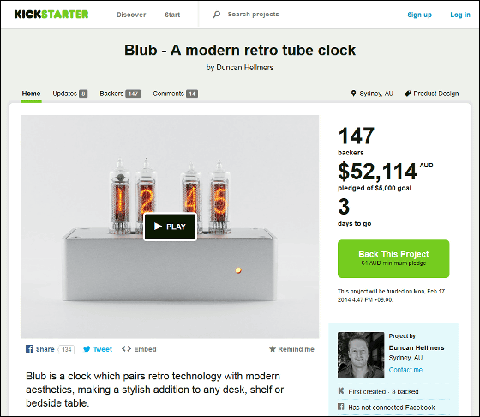Click the Log in link
Image resolution: width=480 pixels, height=417 pixels.
459,15
